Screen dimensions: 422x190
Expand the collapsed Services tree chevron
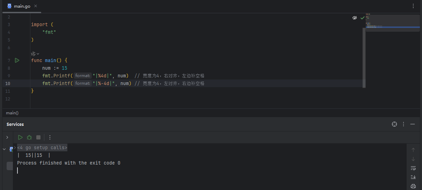click(x=7, y=137)
